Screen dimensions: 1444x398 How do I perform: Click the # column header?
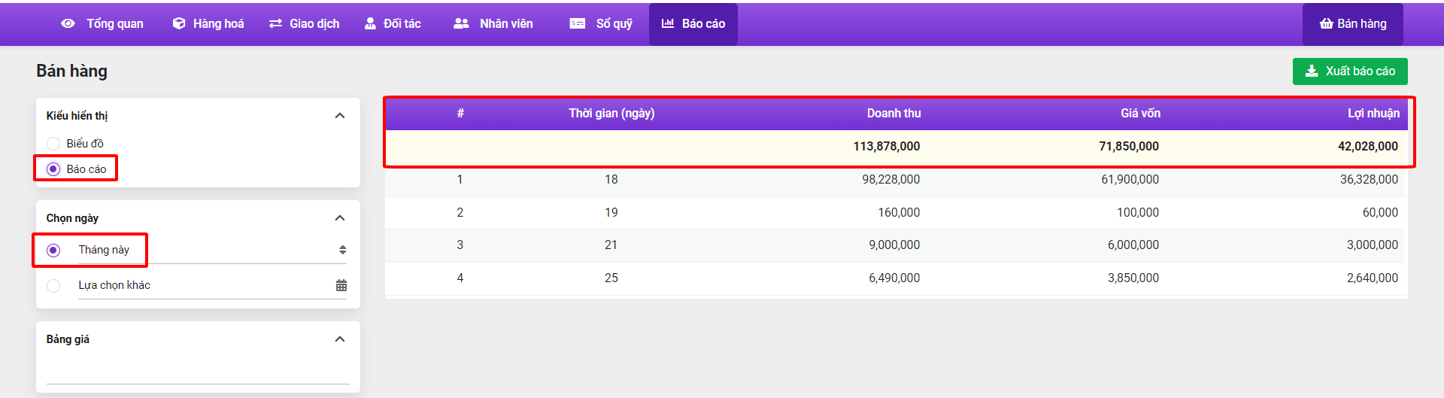[x=460, y=114]
